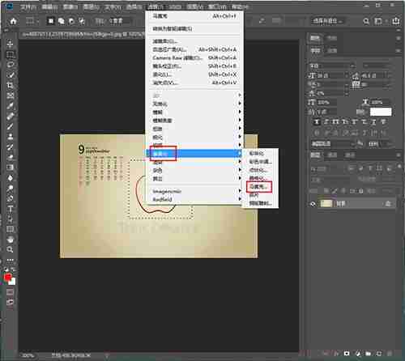Image resolution: width=405 pixels, height=361 pixels.
Task: Open the Edit Toolbar ellipsis
Action: pos(11,260)
